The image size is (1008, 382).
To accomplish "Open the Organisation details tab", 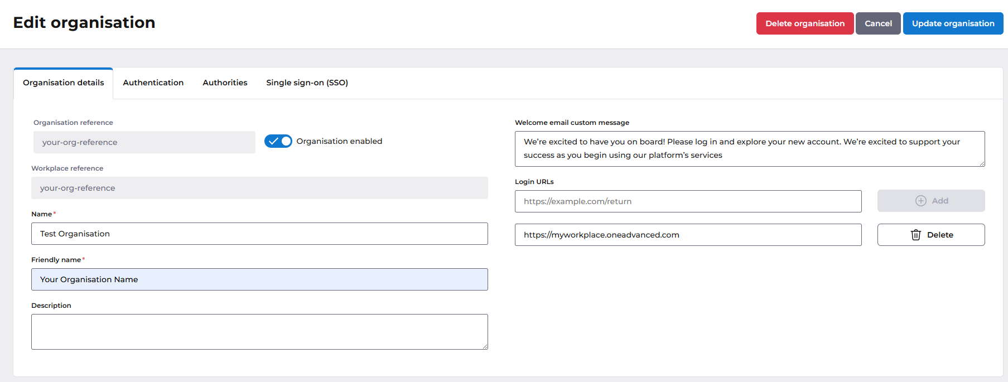I will [64, 83].
